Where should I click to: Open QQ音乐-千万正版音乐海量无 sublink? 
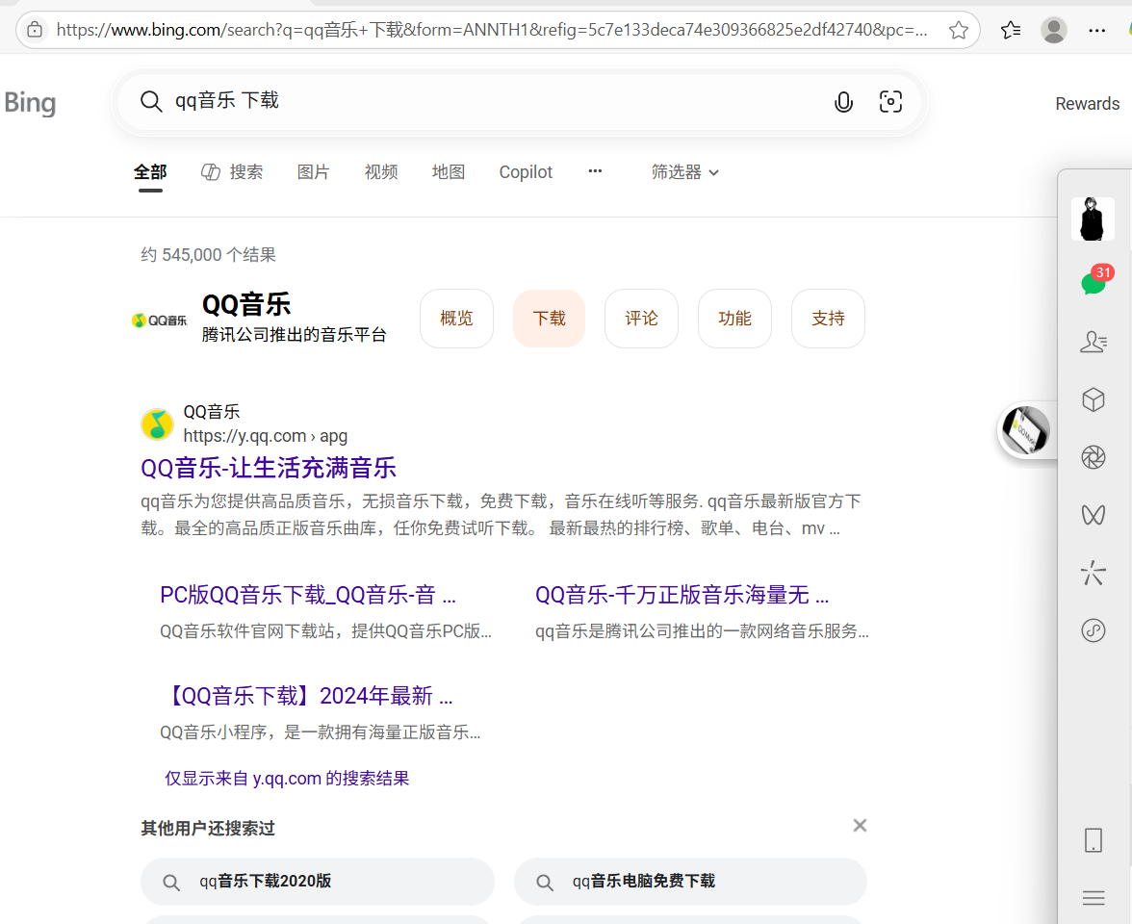click(682, 595)
